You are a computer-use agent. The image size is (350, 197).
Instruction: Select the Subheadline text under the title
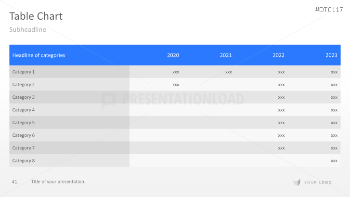point(27,29)
